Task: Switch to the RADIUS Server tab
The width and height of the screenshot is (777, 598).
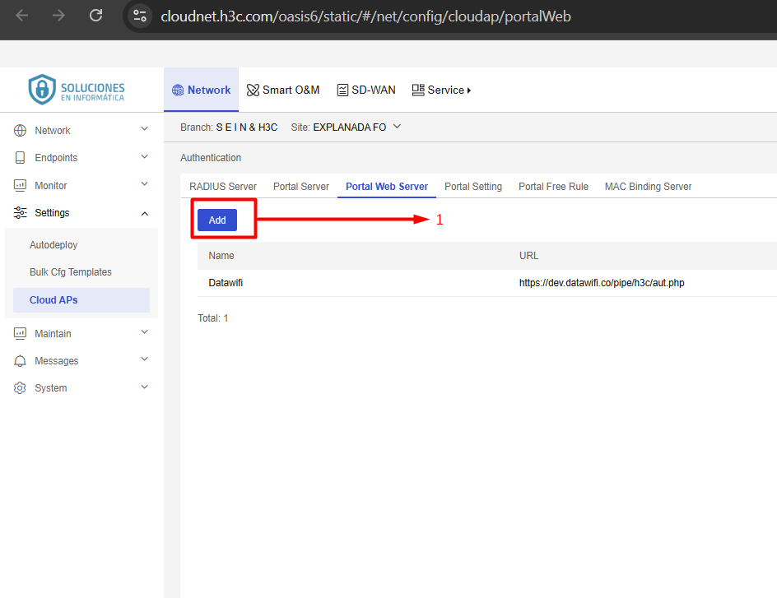Action: pos(223,187)
